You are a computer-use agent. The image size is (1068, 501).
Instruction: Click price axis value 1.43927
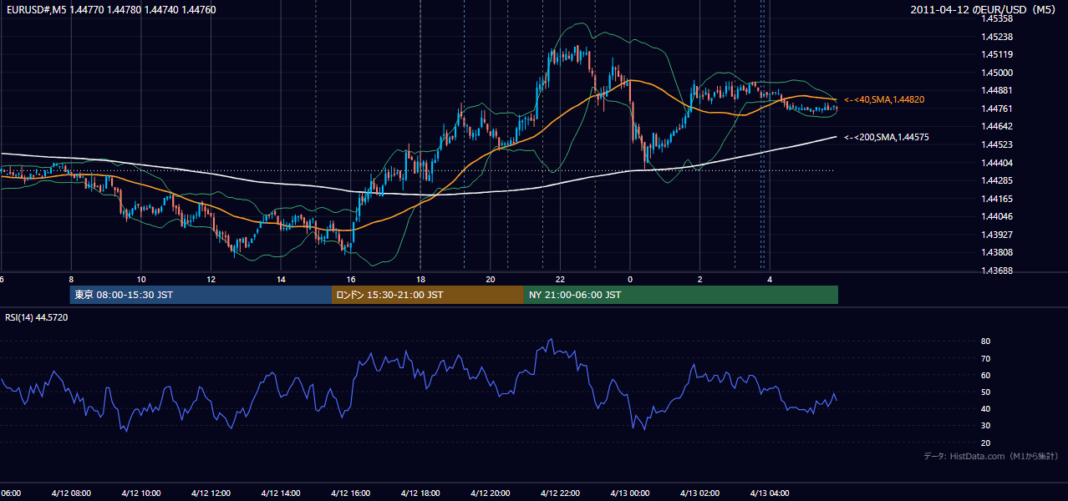tap(997, 235)
